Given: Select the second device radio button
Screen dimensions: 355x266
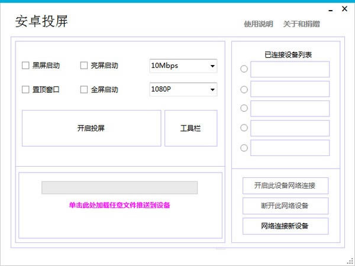Looking at the screenshot, I should click(x=244, y=89).
